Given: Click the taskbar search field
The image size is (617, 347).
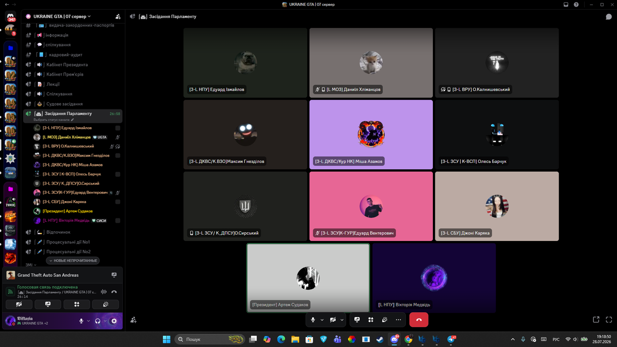Looking at the screenshot, I should (209, 339).
